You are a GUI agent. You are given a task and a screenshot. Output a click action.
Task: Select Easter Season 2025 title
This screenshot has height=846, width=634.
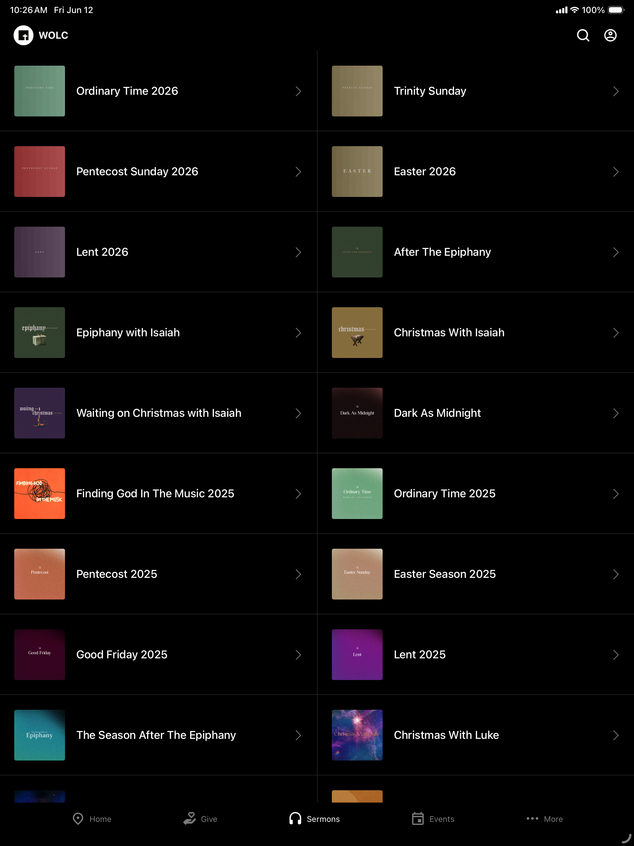(445, 574)
